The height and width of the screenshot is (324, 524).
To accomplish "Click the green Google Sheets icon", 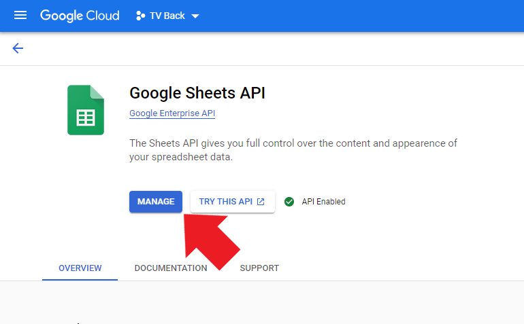I will click(x=86, y=110).
